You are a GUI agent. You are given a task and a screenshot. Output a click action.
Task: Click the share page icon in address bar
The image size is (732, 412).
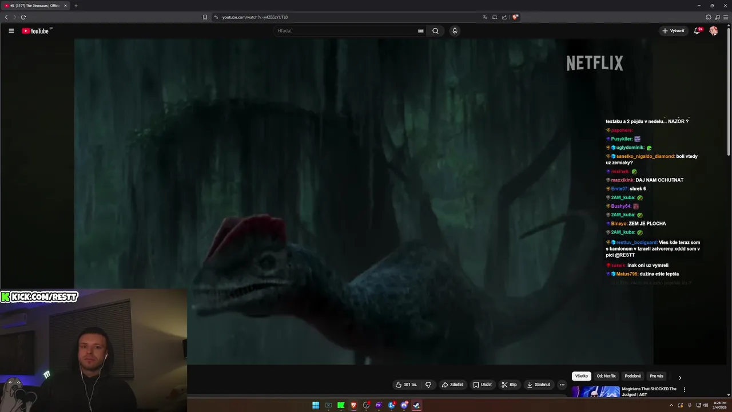tap(504, 17)
